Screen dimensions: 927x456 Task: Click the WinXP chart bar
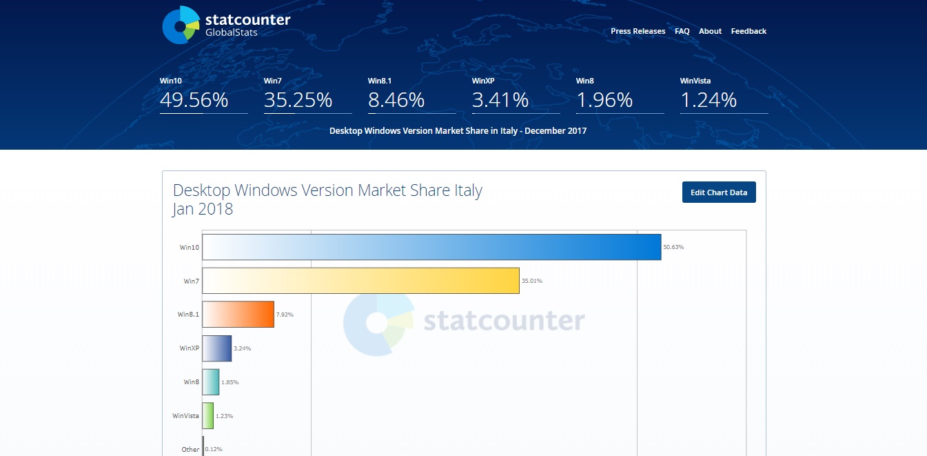tap(217, 348)
